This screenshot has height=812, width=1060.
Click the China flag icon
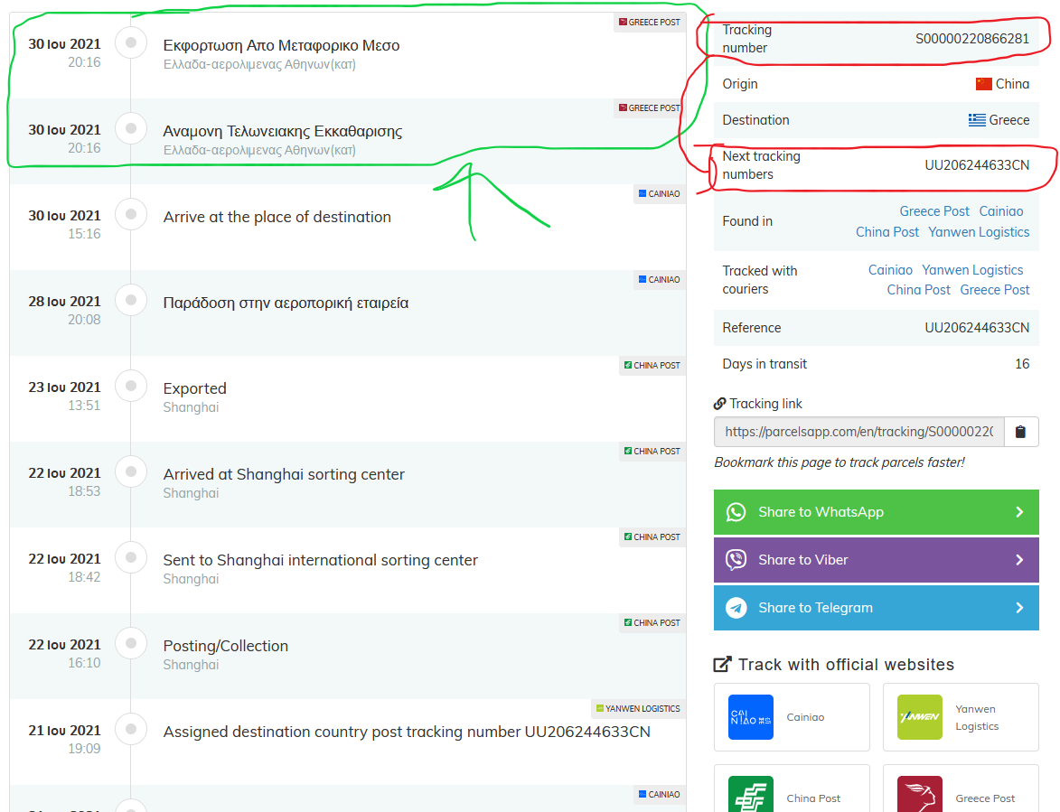[983, 84]
